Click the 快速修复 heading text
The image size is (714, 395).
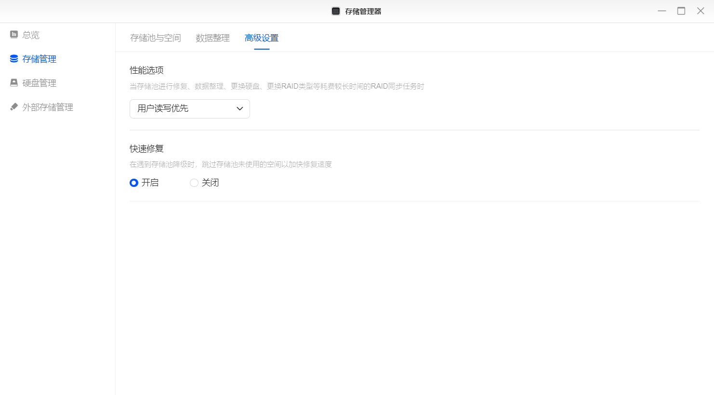pos(147,149)
